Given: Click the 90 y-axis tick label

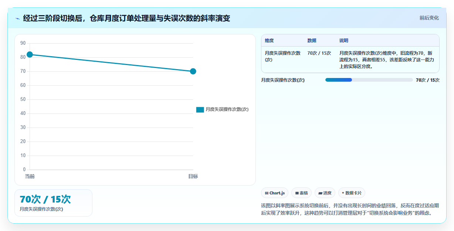Looking at the screenshot, I should [23, 43].
